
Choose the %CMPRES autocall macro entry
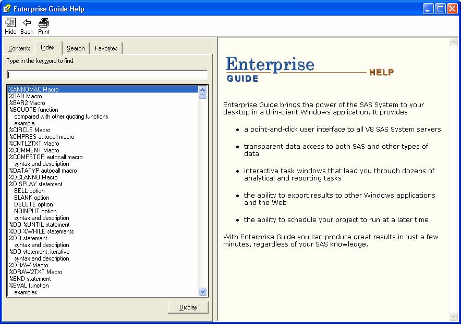42,137
